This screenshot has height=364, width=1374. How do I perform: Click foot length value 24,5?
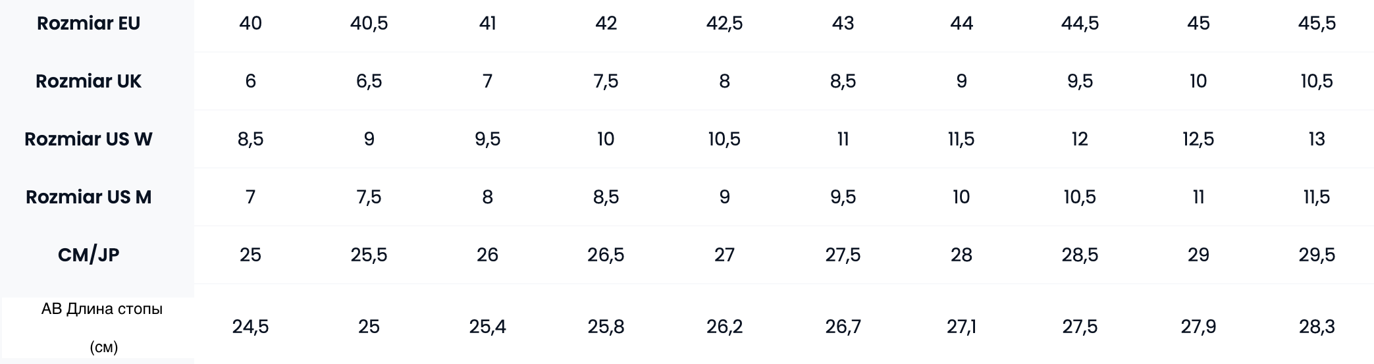coord(250,327)
